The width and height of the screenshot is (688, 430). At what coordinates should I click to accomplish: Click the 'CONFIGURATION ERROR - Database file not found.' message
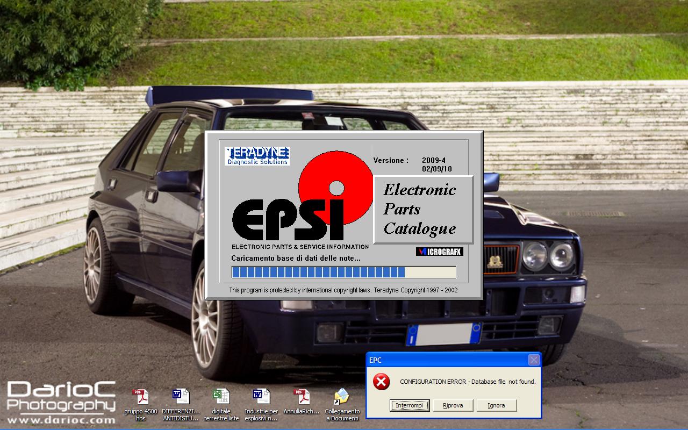pyautogui.click(x=468, y=382)
